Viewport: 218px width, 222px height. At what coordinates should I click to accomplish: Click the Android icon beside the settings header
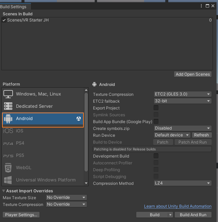click(94, 84)
